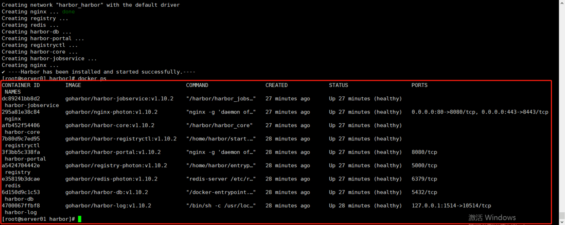
Task: Click the registryctl container name
Action: (x=22, y=145)
